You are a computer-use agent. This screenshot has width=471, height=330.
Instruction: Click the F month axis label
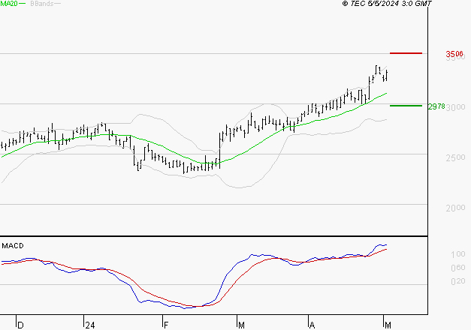click(x=166, y=325)
